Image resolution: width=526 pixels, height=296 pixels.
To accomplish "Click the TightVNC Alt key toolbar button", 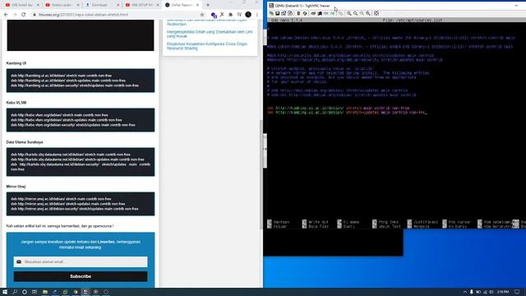I will 332,13.
